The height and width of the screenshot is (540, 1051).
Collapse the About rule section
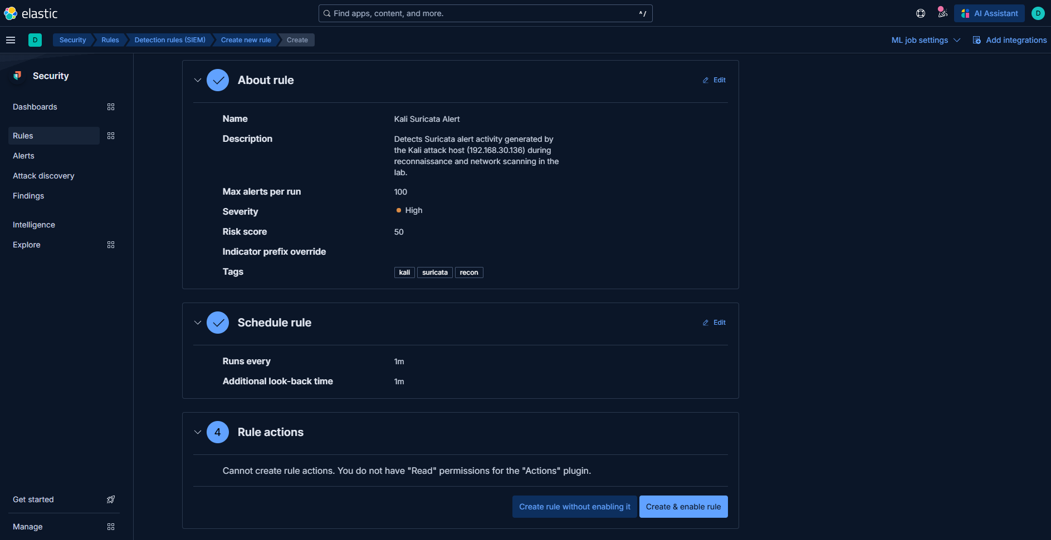point(198,80)
